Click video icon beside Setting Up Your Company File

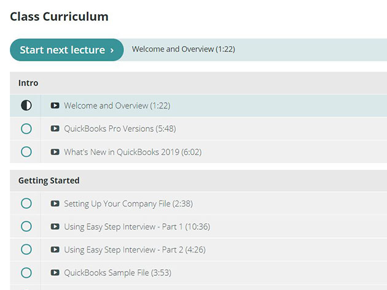coord(55,204)
